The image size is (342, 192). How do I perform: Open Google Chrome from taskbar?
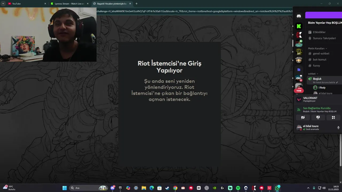[x=175, y=188]
